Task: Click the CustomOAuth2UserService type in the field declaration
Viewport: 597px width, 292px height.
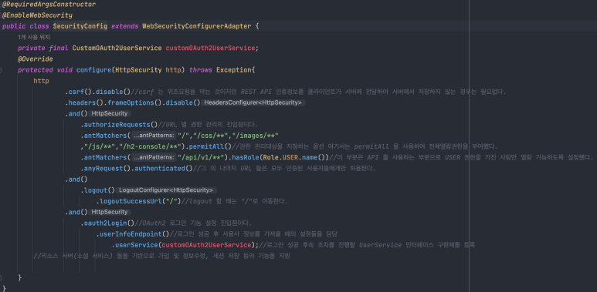Action: pos(117,49)
